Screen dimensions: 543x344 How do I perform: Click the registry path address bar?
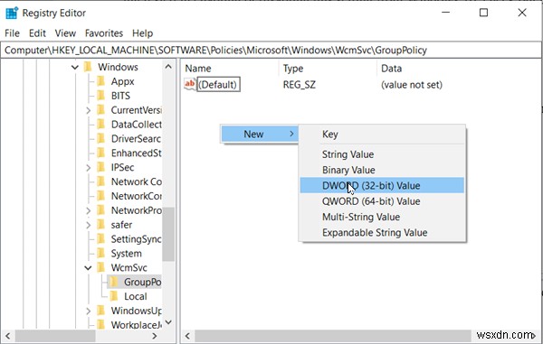pos(271,50)
